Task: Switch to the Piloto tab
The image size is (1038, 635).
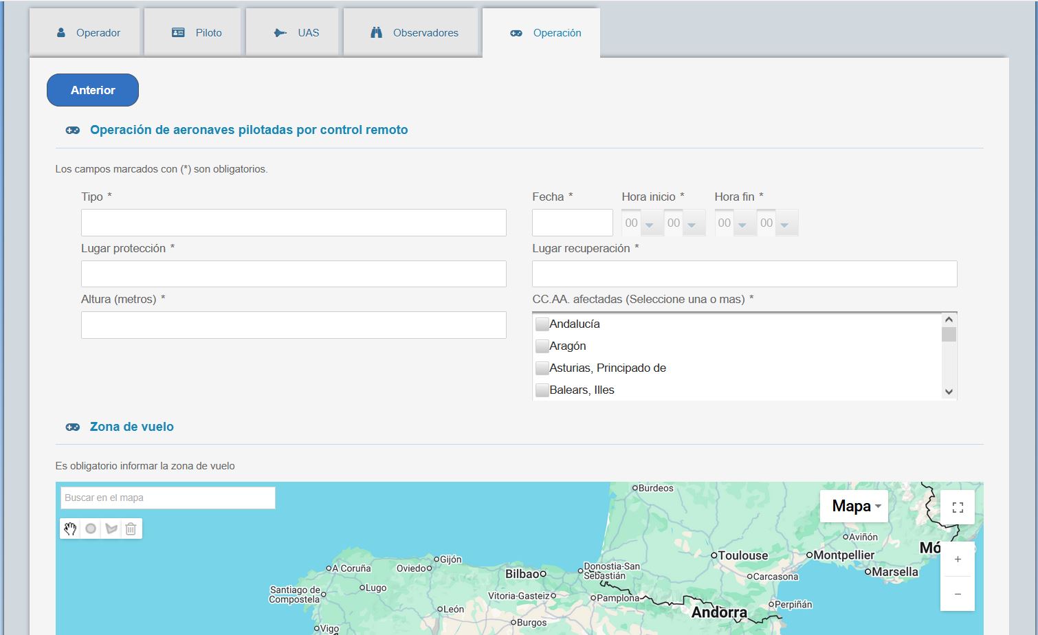Action: [193, 32]
